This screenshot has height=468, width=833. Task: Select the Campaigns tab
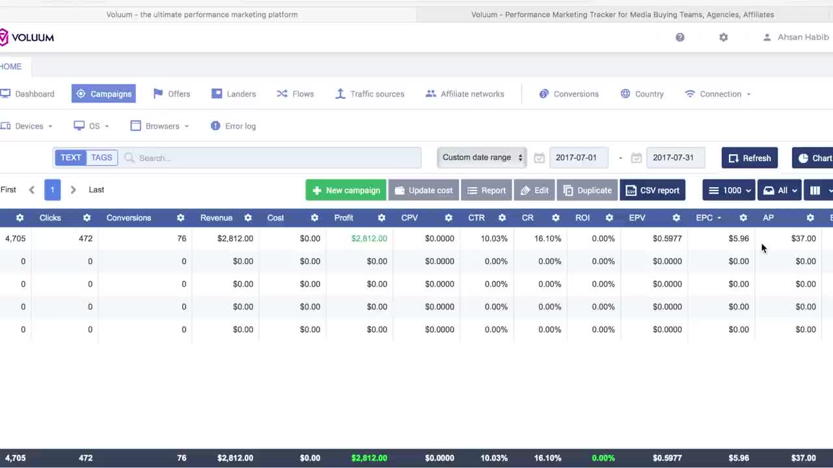(103, 94)
